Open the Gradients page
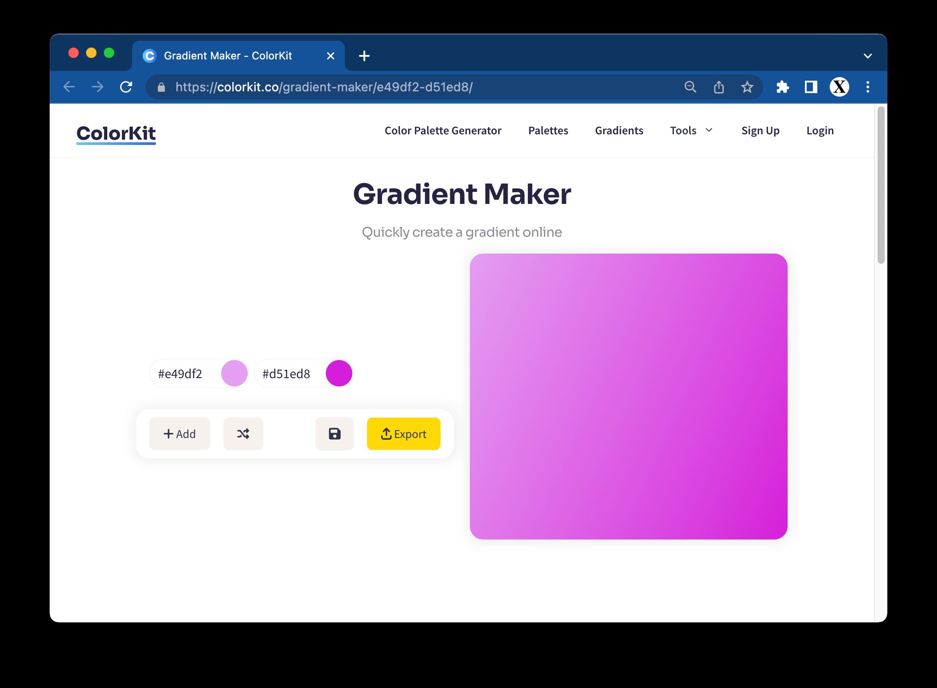 pos(619,130)
